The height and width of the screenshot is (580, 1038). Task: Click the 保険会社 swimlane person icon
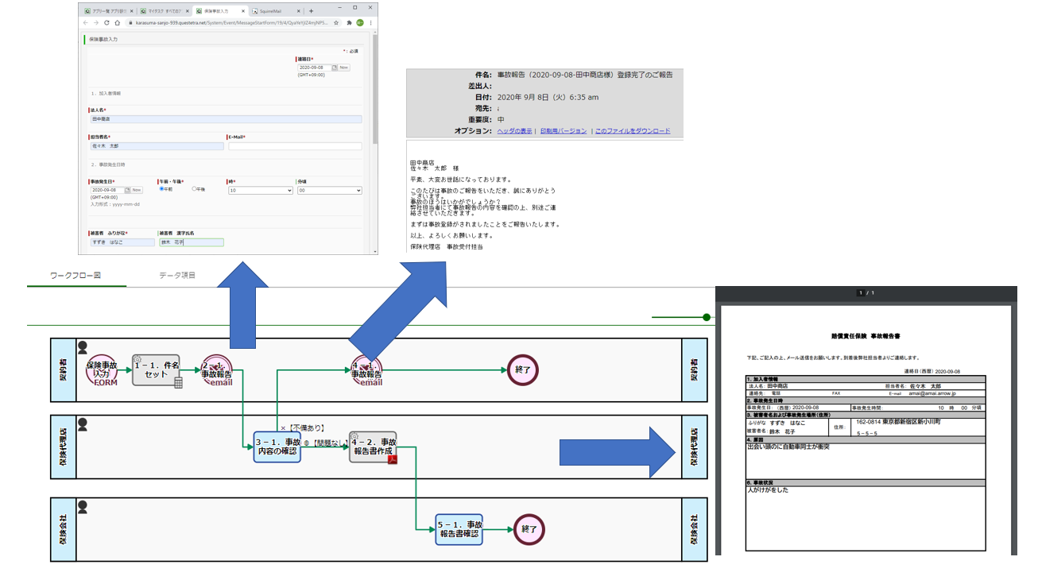83,506
